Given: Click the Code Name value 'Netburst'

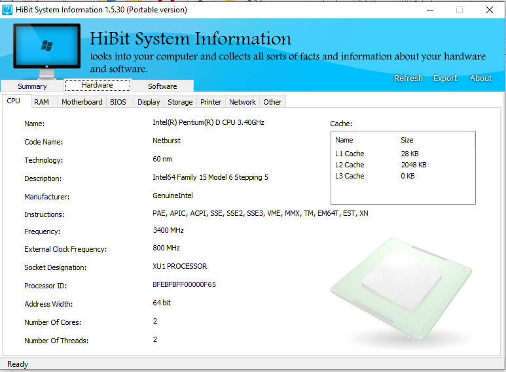Looking at the screenshot, I should coord(166,141).
